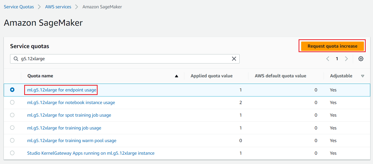The width and height of the screenshot is (373, 164).
Task: Select the notebook instance usage radio button
Action: (12, 102)
